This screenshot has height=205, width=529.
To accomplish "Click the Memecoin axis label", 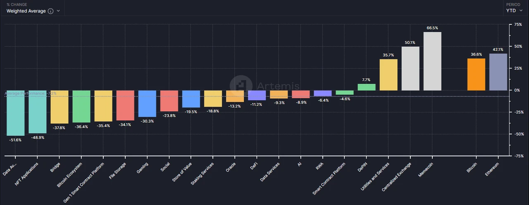I will point(426,169).
